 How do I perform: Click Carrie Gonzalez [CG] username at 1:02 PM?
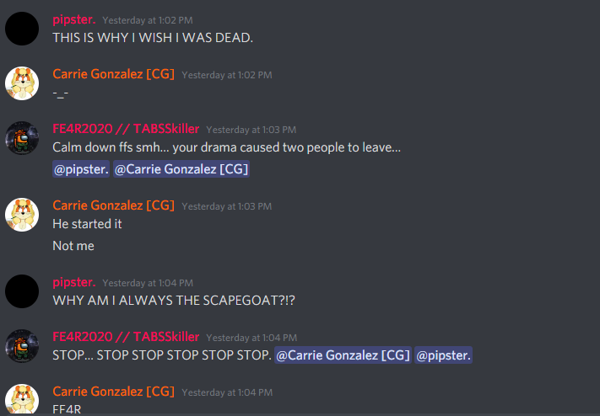(114, 74)
